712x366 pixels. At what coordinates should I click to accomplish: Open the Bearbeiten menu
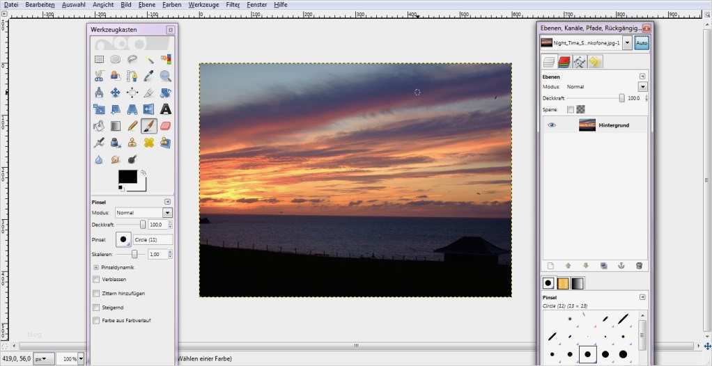[x=40, y=5]
